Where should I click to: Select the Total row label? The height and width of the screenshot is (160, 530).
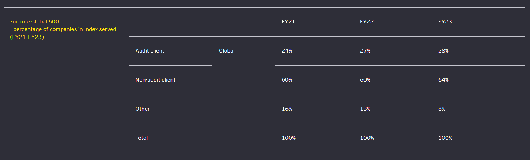click(141, 138)
